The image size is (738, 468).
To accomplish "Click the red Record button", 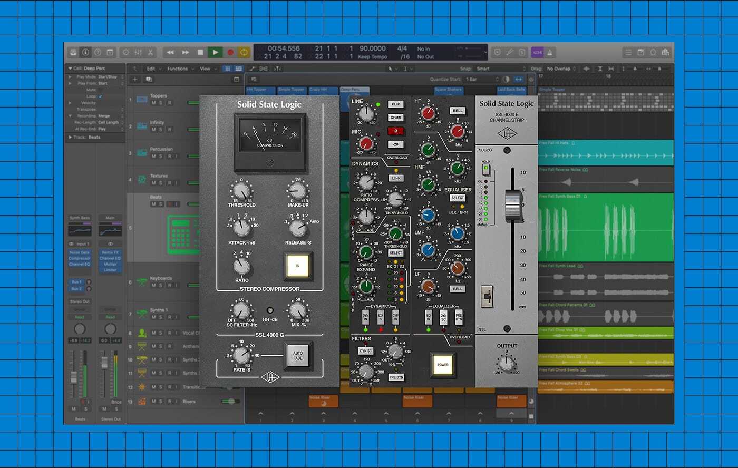I will point(230,52).
